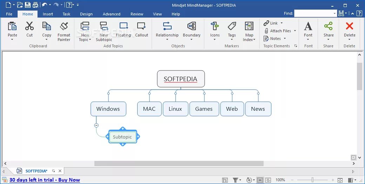The height and width of the screenshot is (184, 365).
Task: Click Attach Files button
Action: tap(278, 31)
